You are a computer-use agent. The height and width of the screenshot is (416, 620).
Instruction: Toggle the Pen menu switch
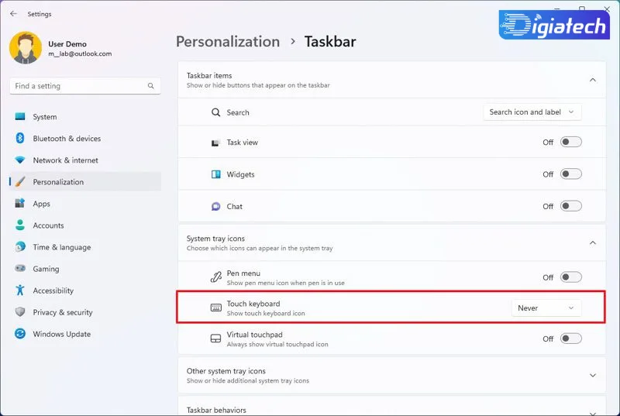570,277
